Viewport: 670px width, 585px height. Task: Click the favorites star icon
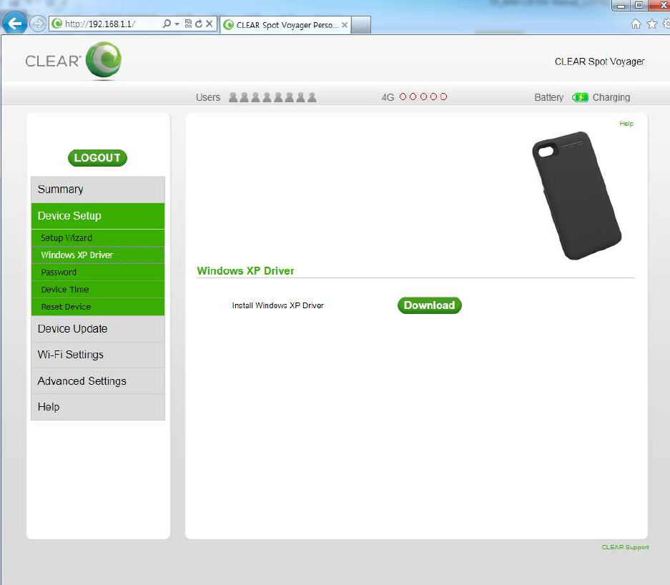point(652,24)
